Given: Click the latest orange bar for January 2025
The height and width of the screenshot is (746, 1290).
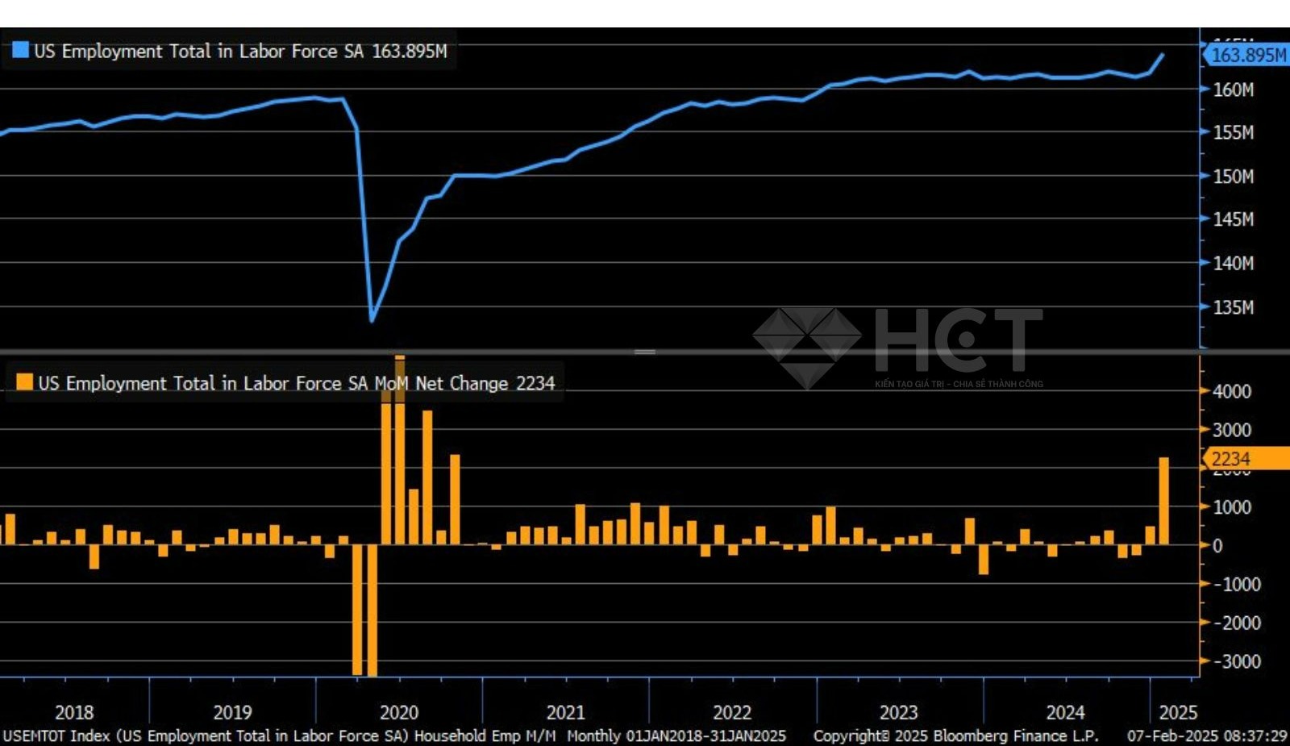Looking at the screenshot, I should pos(1164,501).
